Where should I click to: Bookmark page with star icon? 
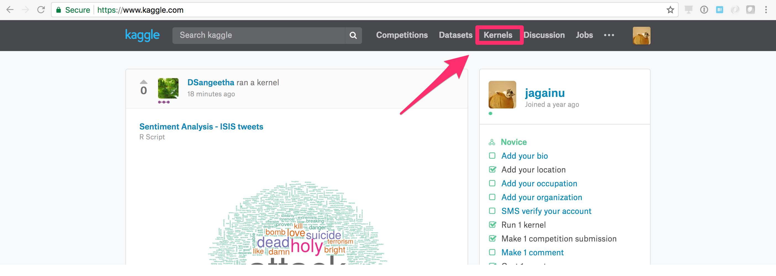point(670,10)
